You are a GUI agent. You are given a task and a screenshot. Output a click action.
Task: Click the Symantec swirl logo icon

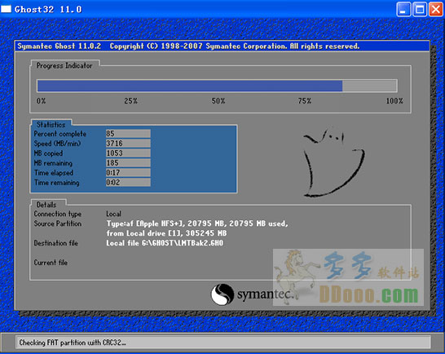pyautogui.click(x=222, y=294)
